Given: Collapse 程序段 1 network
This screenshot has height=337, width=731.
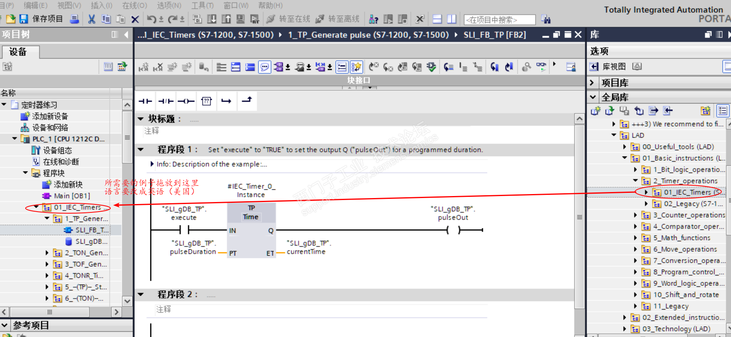Looking at the screenshot, I should coord(141,150).
